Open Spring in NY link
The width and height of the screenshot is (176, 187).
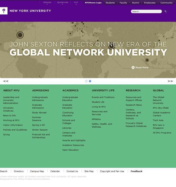38,125
